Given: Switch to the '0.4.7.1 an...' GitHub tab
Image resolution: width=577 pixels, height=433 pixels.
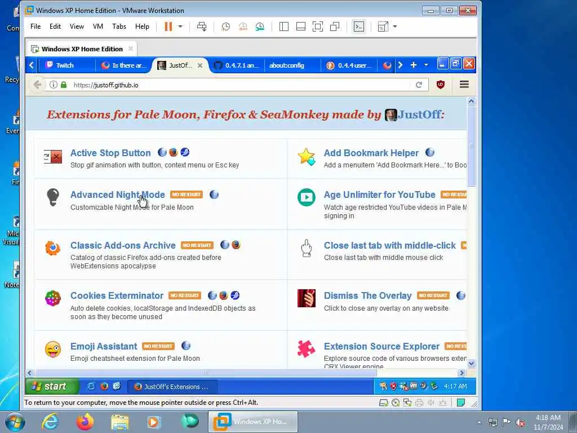Looking at the screenshot, I should click(237, 65).
